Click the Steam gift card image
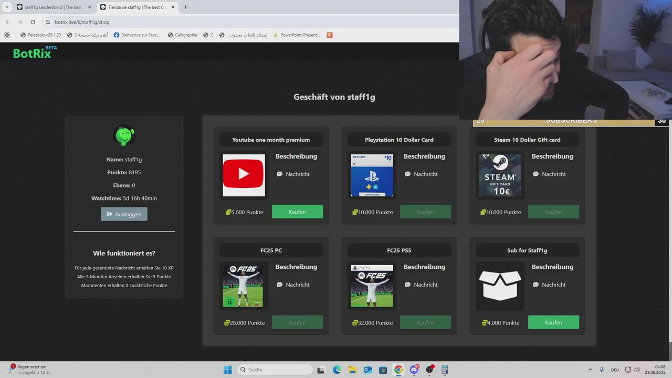The image size is (672, 378). pos(500,175)
